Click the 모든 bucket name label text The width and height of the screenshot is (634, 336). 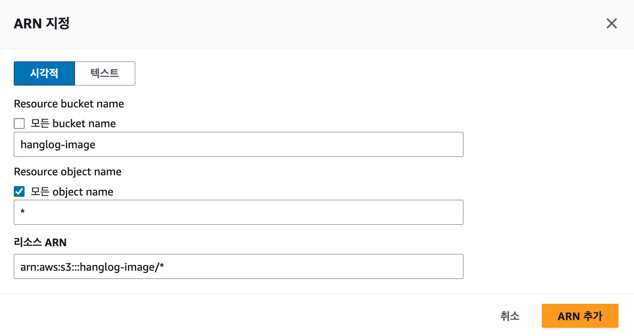pos(73,124)
